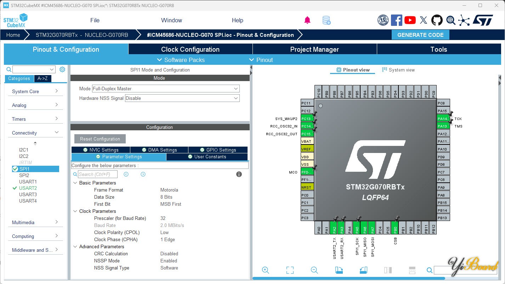
Task: Select green PA5 pin (SPI1_SCK)
Action: coord(357,228)
